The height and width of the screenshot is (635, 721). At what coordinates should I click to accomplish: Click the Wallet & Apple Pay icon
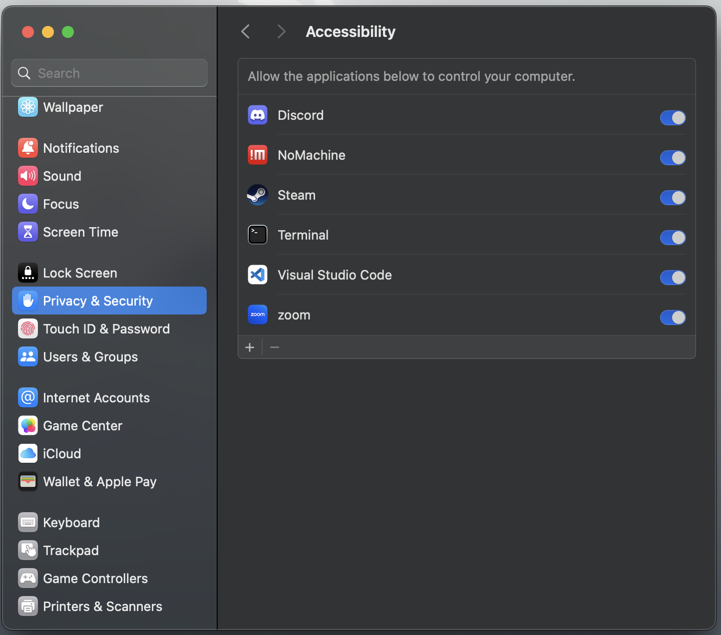tap(28, 481)
